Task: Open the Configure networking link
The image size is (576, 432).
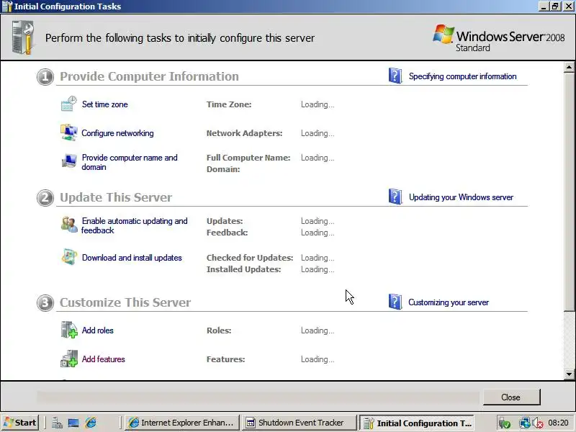Action: 117,133
